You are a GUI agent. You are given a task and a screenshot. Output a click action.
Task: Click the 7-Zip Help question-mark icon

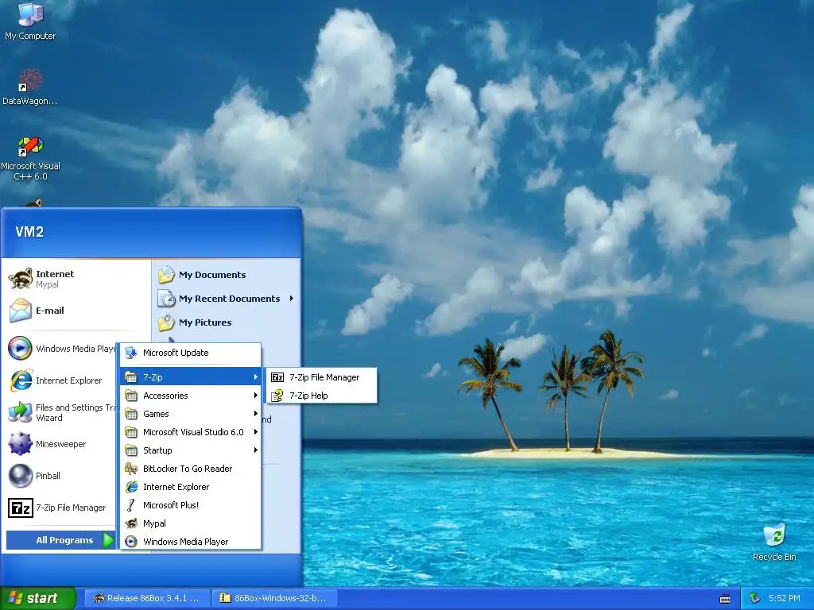point(277,396)
